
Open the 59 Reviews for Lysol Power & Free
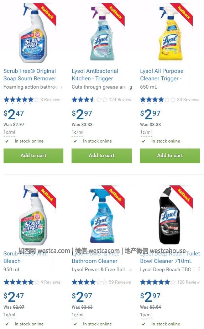(120, 282)
